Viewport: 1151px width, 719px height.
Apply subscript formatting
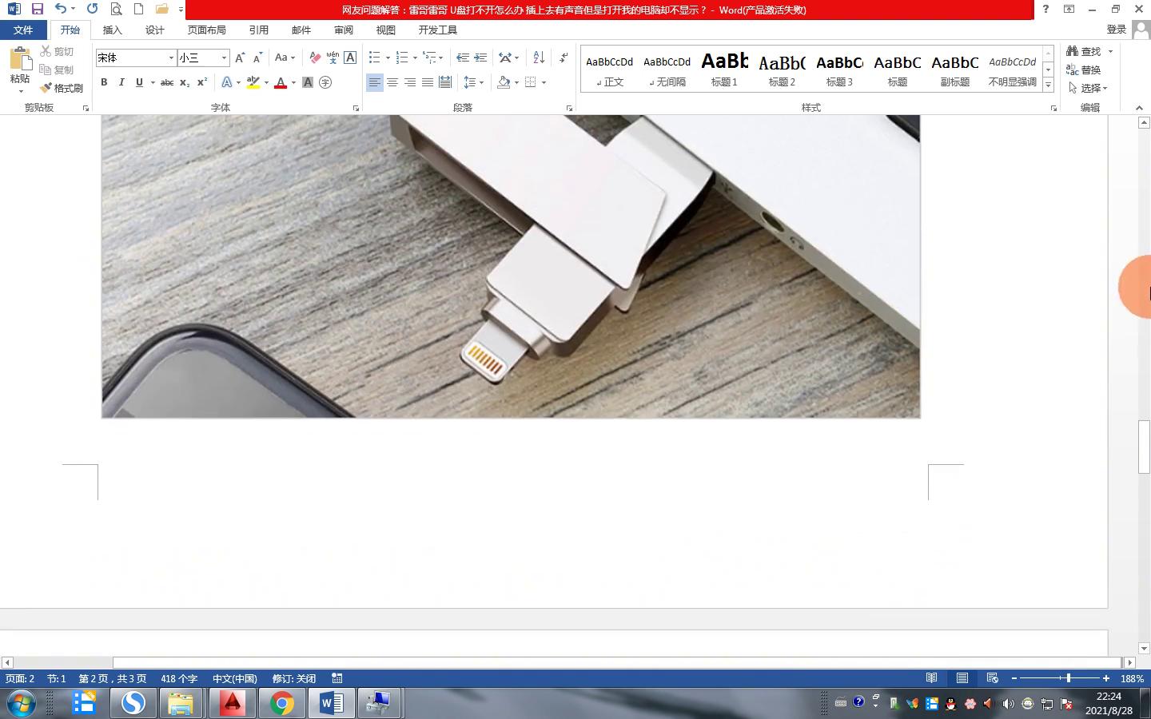[183, 82]
